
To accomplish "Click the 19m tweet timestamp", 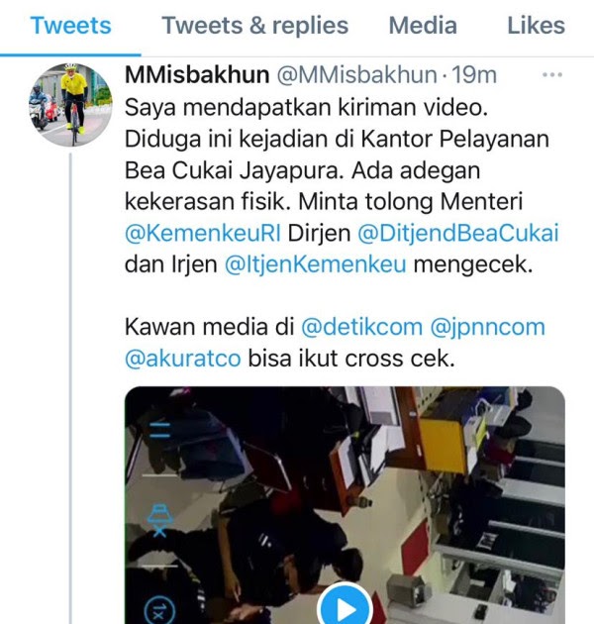I will point(474,75).
